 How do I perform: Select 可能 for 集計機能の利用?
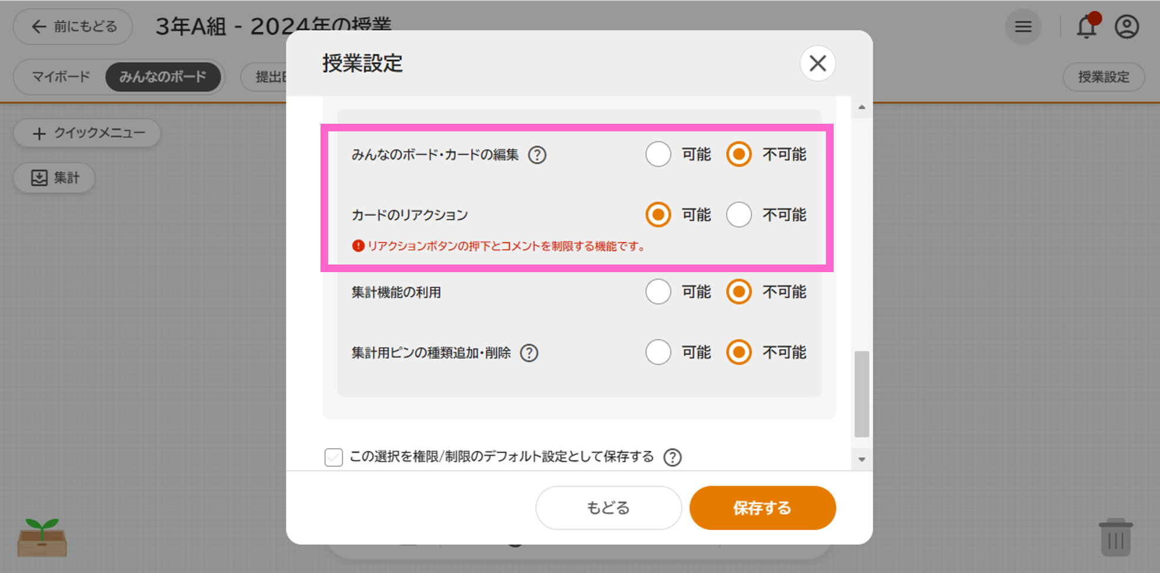[x=658, y=291]
